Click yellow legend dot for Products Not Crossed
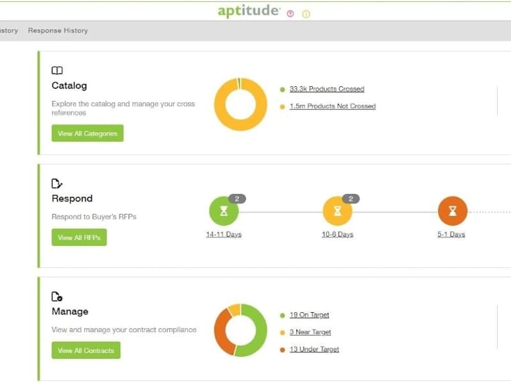Viewport: 511px width, 383px height. pos(282,107)
